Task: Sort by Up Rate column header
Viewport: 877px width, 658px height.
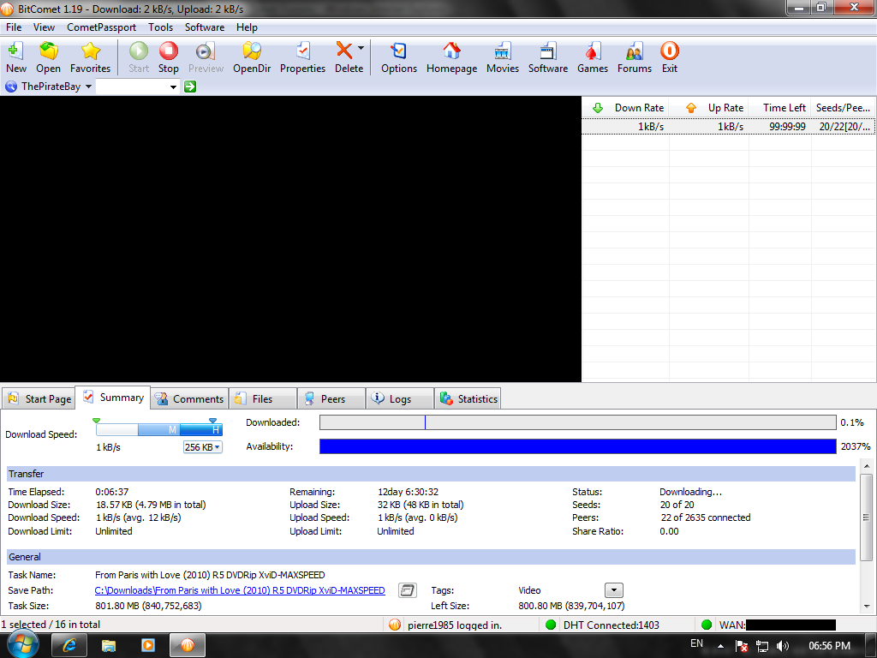Action: point(708,108)
